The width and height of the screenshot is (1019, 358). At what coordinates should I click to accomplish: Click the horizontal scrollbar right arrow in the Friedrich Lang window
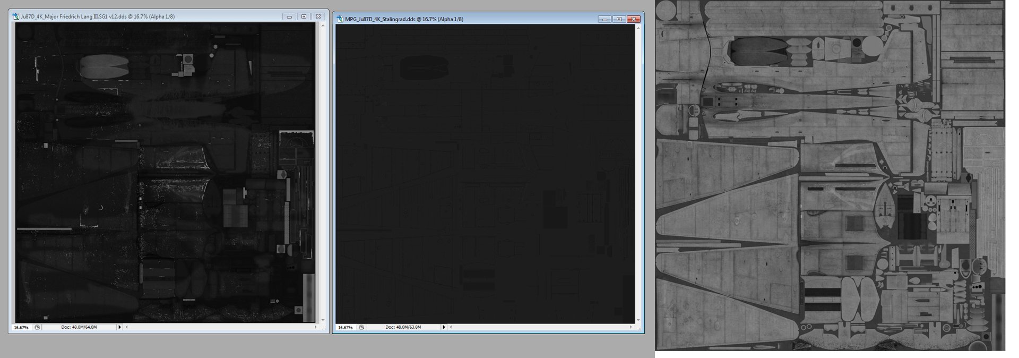coord(316,327)
